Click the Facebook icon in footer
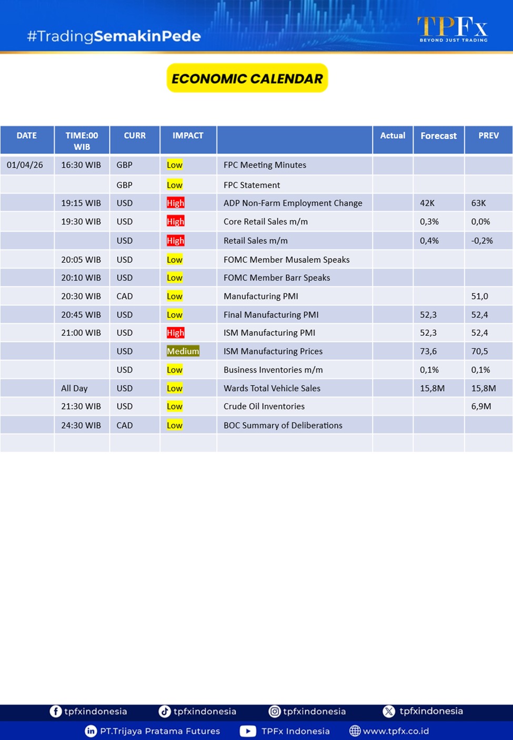Screen dimensions: 513x740 pos(55,711)
